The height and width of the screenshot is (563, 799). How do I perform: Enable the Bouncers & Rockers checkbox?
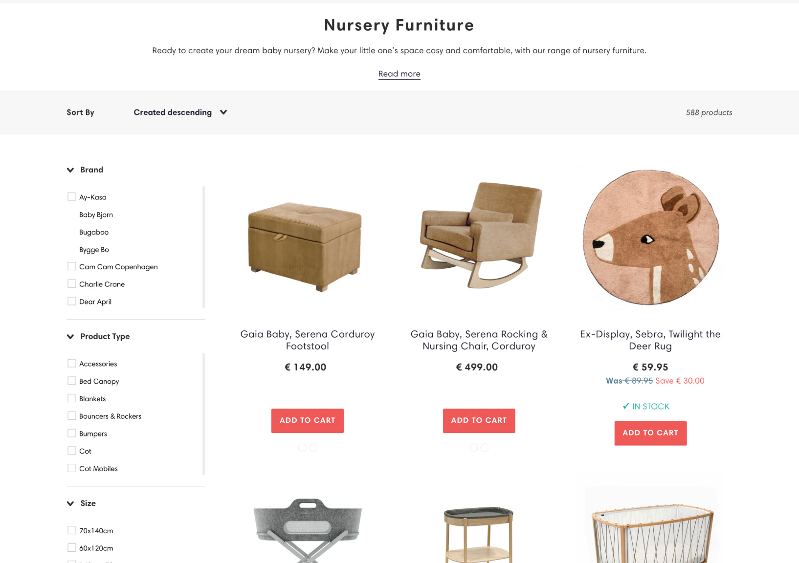coord(72,416)
